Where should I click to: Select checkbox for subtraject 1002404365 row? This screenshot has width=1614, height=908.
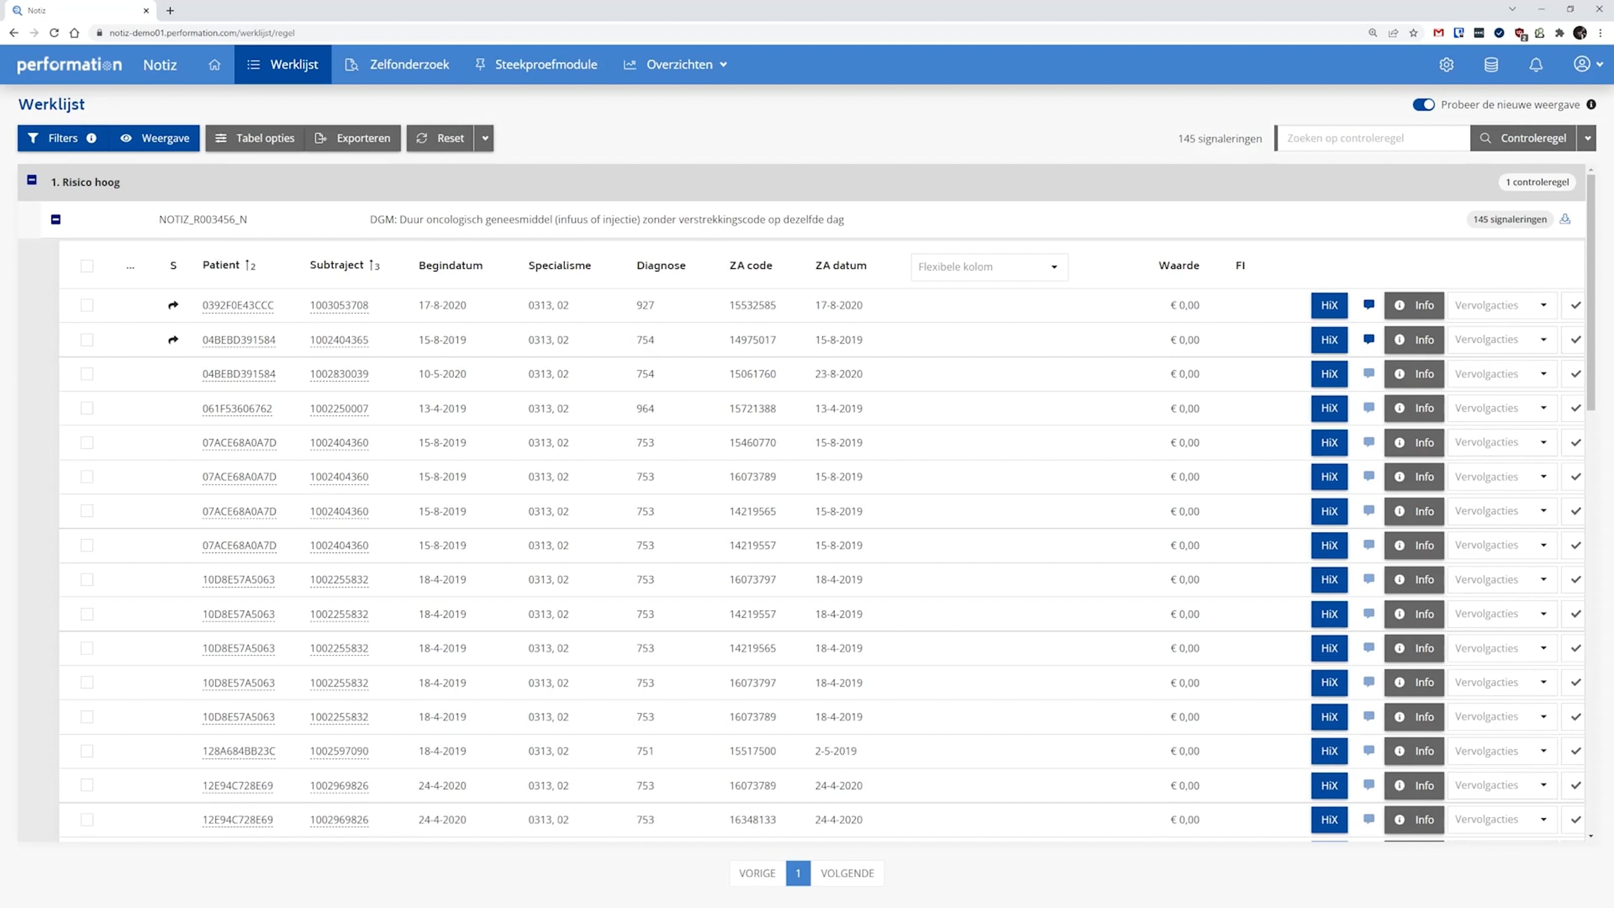(x=87, y=340)
